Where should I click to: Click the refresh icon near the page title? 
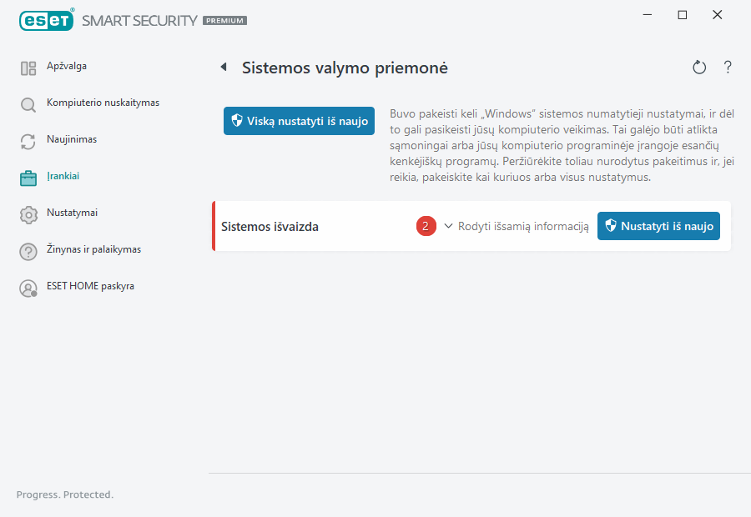(699, 68)
